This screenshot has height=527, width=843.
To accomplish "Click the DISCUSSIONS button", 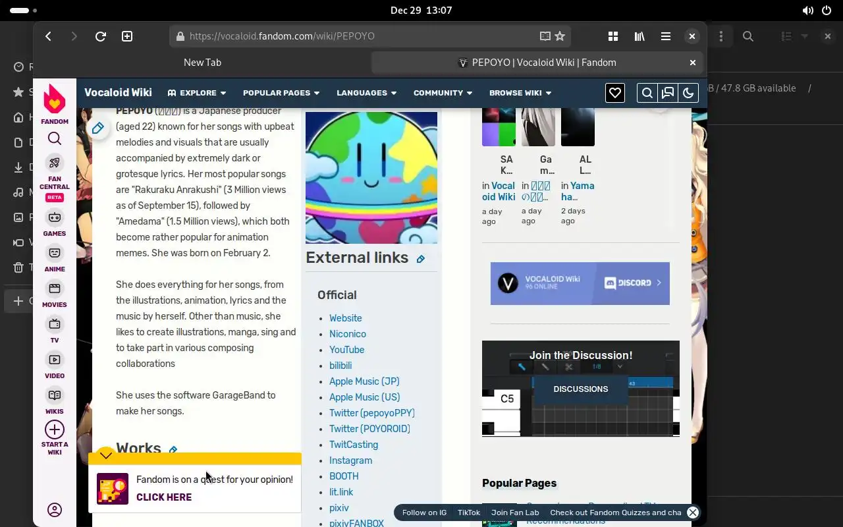I will coord(580,389).
